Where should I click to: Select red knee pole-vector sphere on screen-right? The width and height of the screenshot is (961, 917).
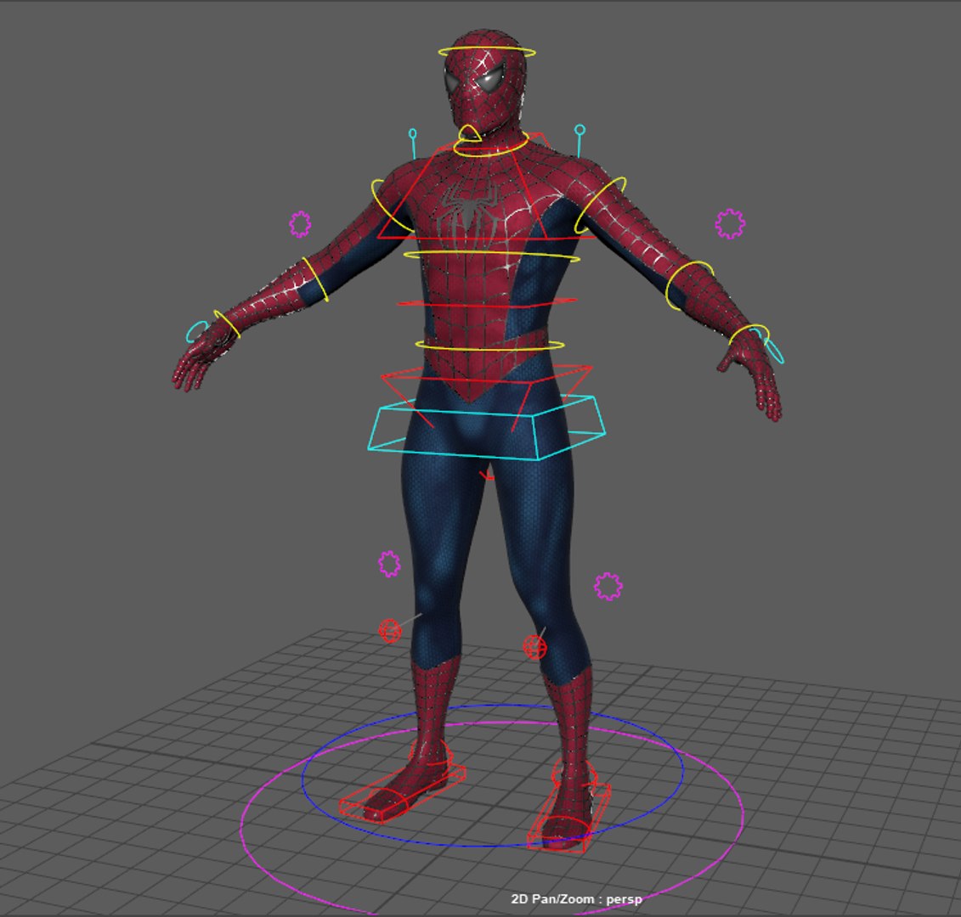tap(535, 647)
